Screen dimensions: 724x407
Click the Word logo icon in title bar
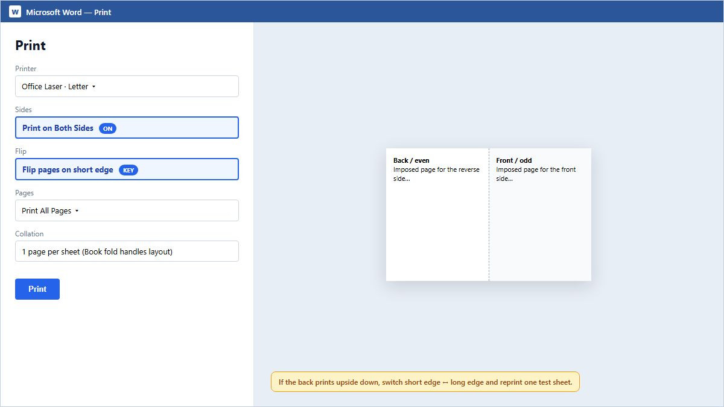(15, 11)
